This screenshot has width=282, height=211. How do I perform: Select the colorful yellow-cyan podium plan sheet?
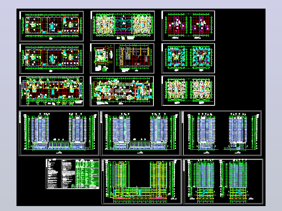[x=122, y=91]
